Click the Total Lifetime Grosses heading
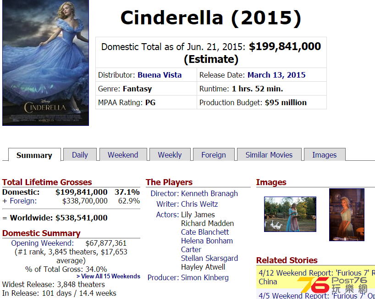 coord(47,182)
